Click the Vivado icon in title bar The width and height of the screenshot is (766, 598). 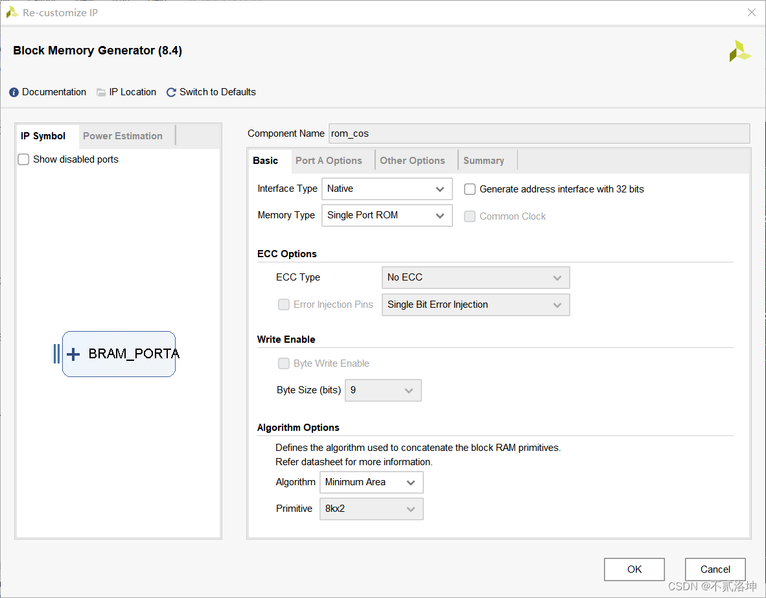tap(12, 12)
